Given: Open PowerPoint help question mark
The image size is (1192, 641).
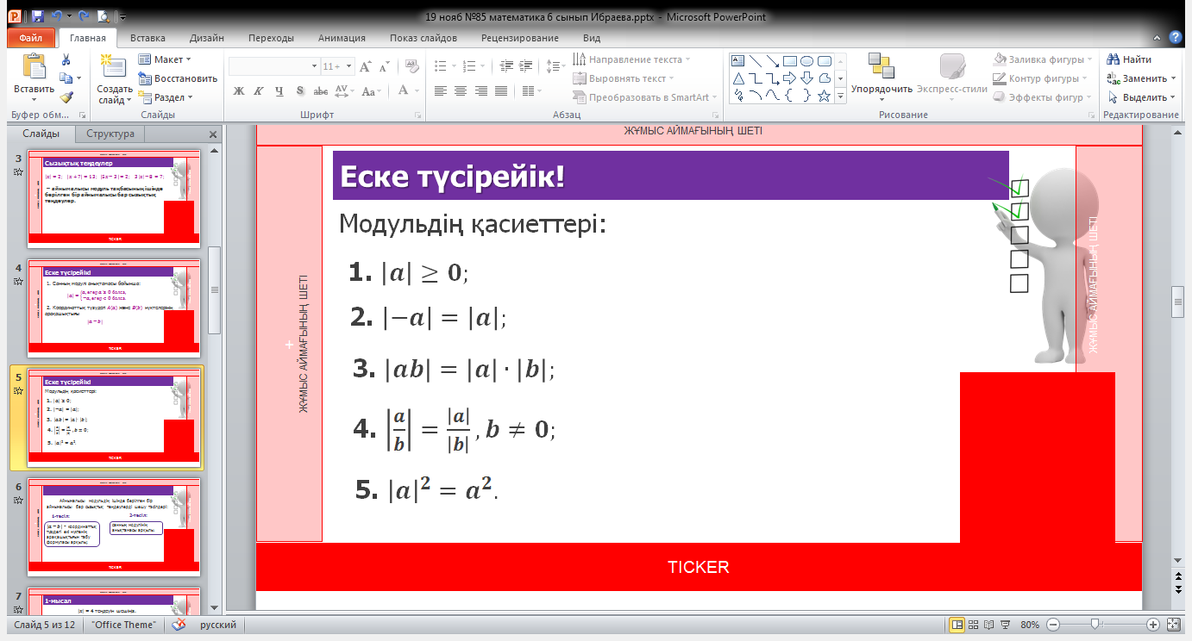Looking at the screenshot, I should [1175, 37].
